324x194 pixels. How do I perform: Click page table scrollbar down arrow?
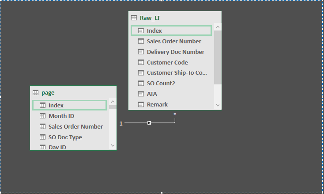(113, 145)
